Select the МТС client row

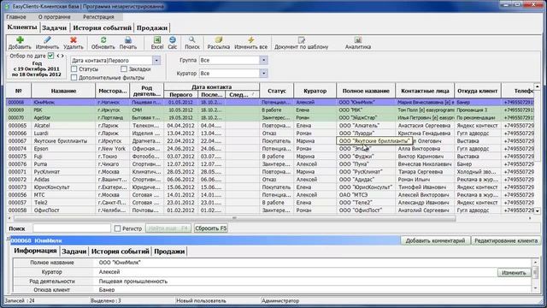tap(270, 195)
